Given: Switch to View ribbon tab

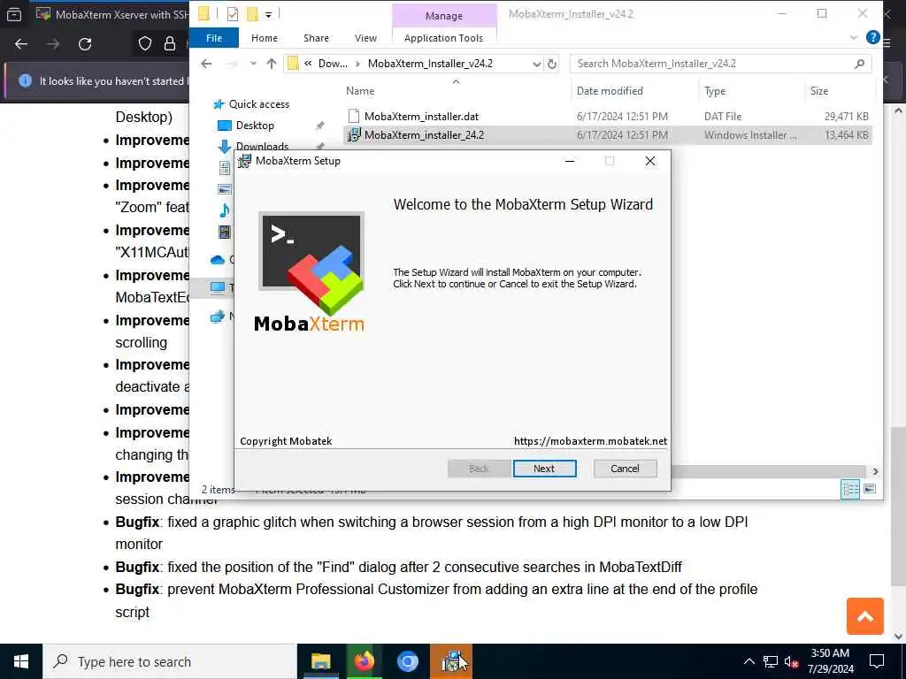Looking at the screenshot, I should point(365,38).
